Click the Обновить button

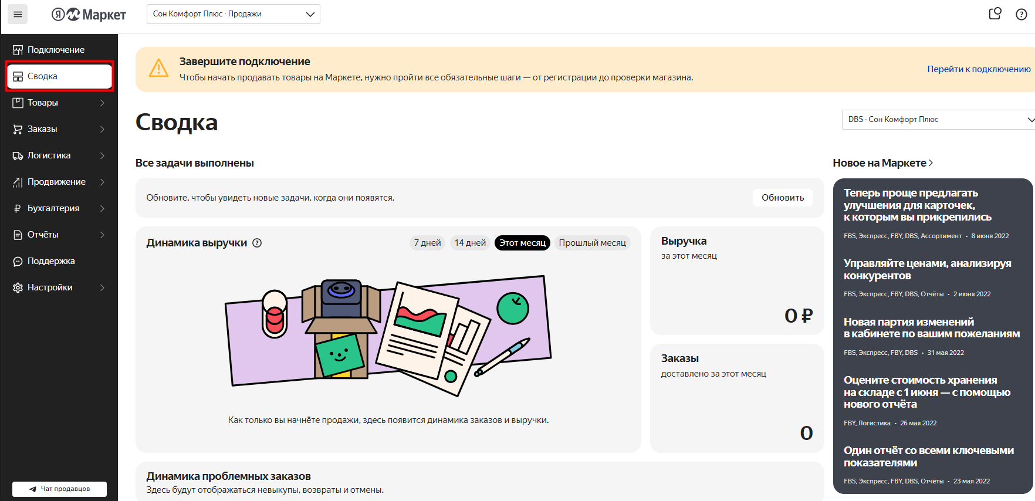coord(783,198)
